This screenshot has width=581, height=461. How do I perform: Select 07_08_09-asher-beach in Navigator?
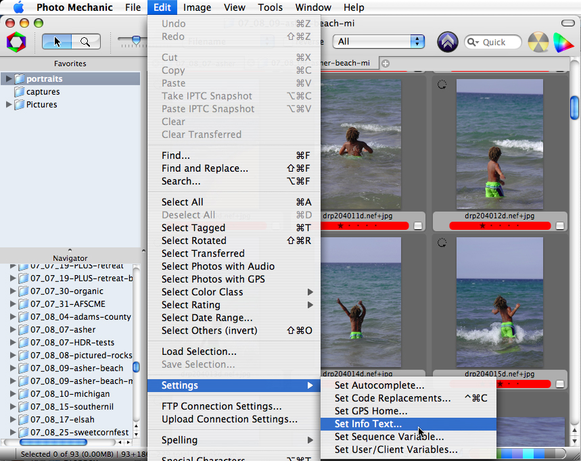tap(76, 368)
